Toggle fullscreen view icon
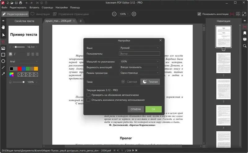Viewport: 248px width, 153px height. coord(244,14)
